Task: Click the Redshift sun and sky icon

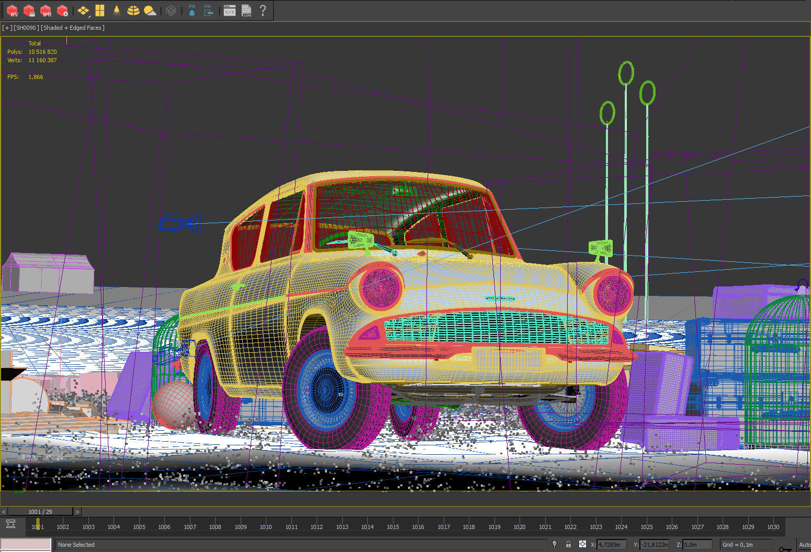Action: (x=150, y=10)
